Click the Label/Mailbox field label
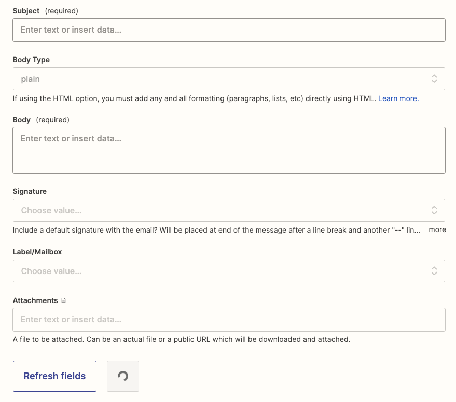The width and height of the screenshot is (456, 402). point(37,252)
